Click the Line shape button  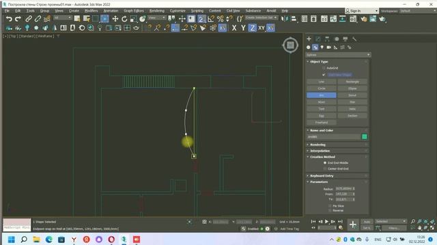[x=322, y=82]
